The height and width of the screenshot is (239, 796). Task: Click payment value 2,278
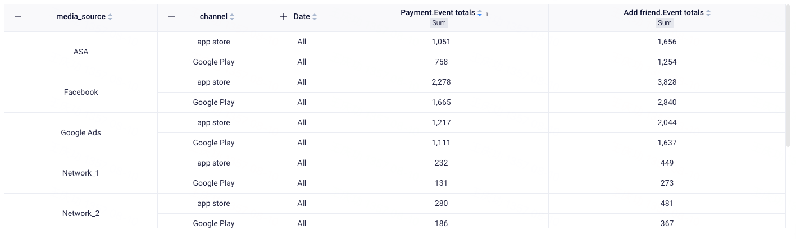(441, 82)
